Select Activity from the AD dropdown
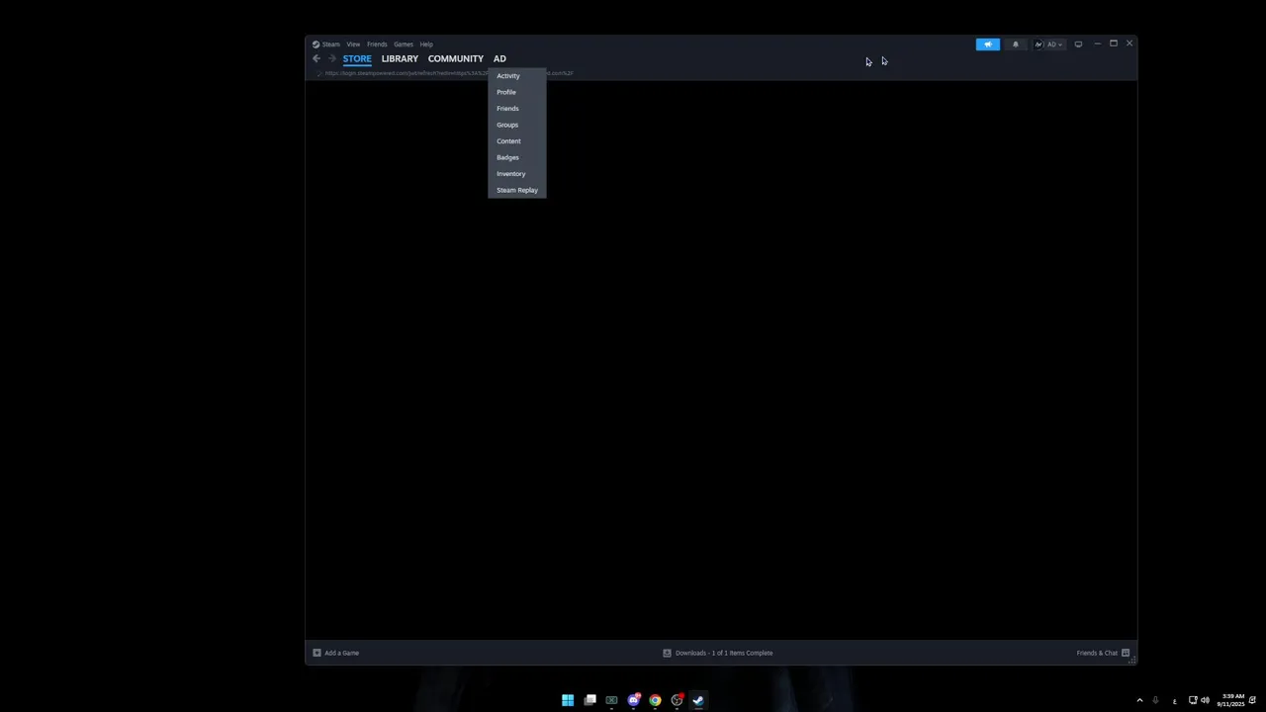1266x712 pixels. click(x=516, y=76)
